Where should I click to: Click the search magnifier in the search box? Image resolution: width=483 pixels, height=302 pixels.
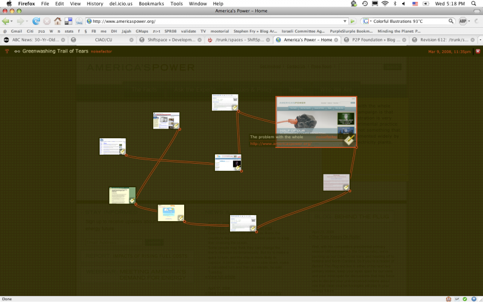451,21
